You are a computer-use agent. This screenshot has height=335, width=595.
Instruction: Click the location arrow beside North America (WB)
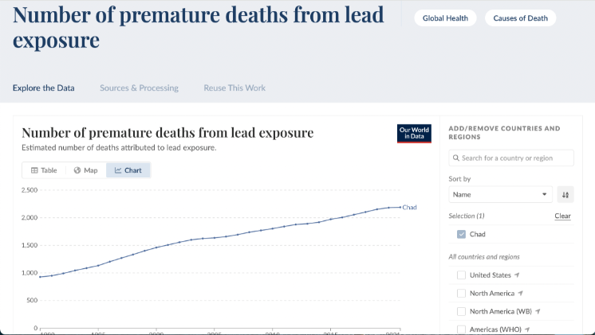click(539, 311)
